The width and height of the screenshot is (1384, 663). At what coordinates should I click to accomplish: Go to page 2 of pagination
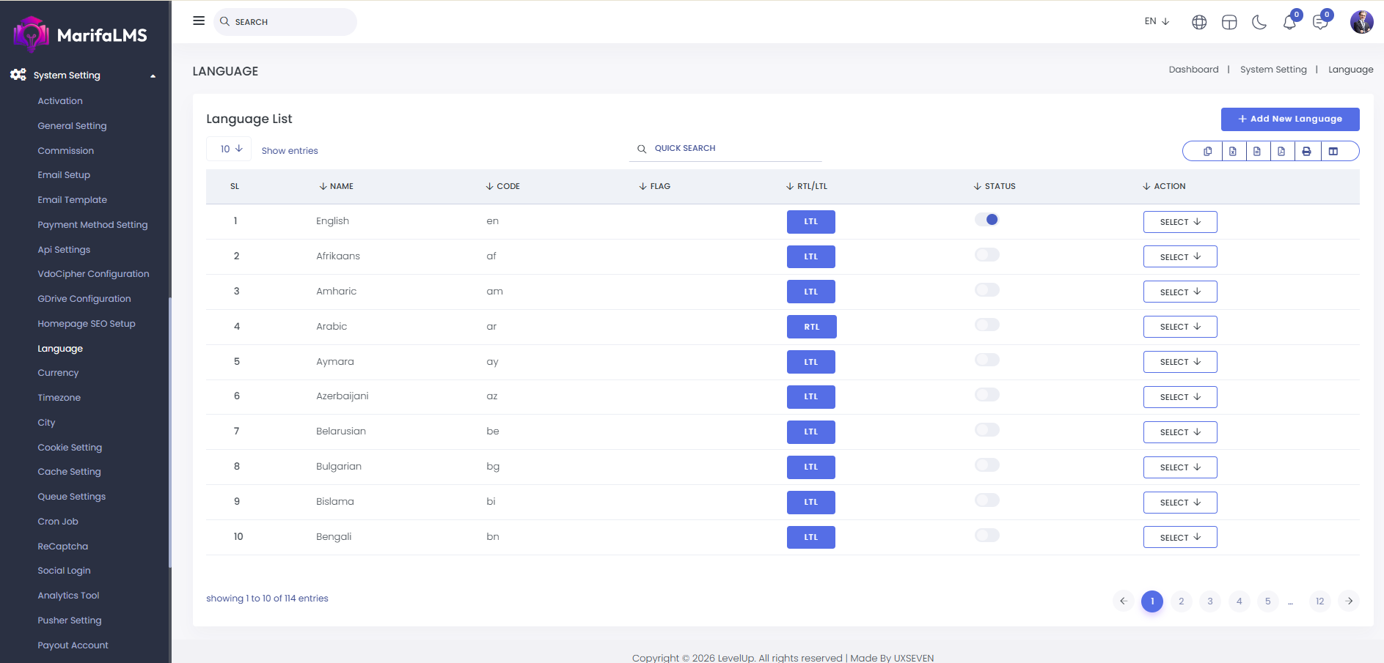coord(1181,601)
